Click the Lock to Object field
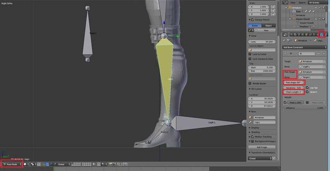The height and width of the screenshot is (171, 330). click(x=262, y=50)
